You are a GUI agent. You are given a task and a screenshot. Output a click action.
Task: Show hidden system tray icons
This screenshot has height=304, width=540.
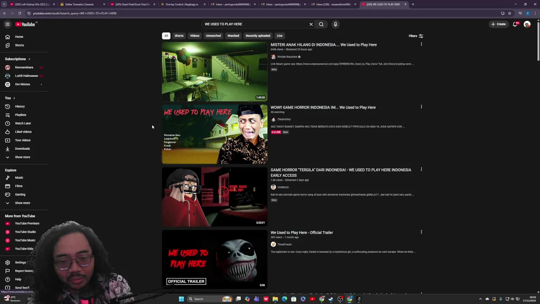pos(480,299)
